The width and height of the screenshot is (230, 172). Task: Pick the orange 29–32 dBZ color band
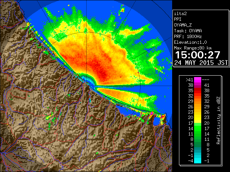tap(198, 101)
